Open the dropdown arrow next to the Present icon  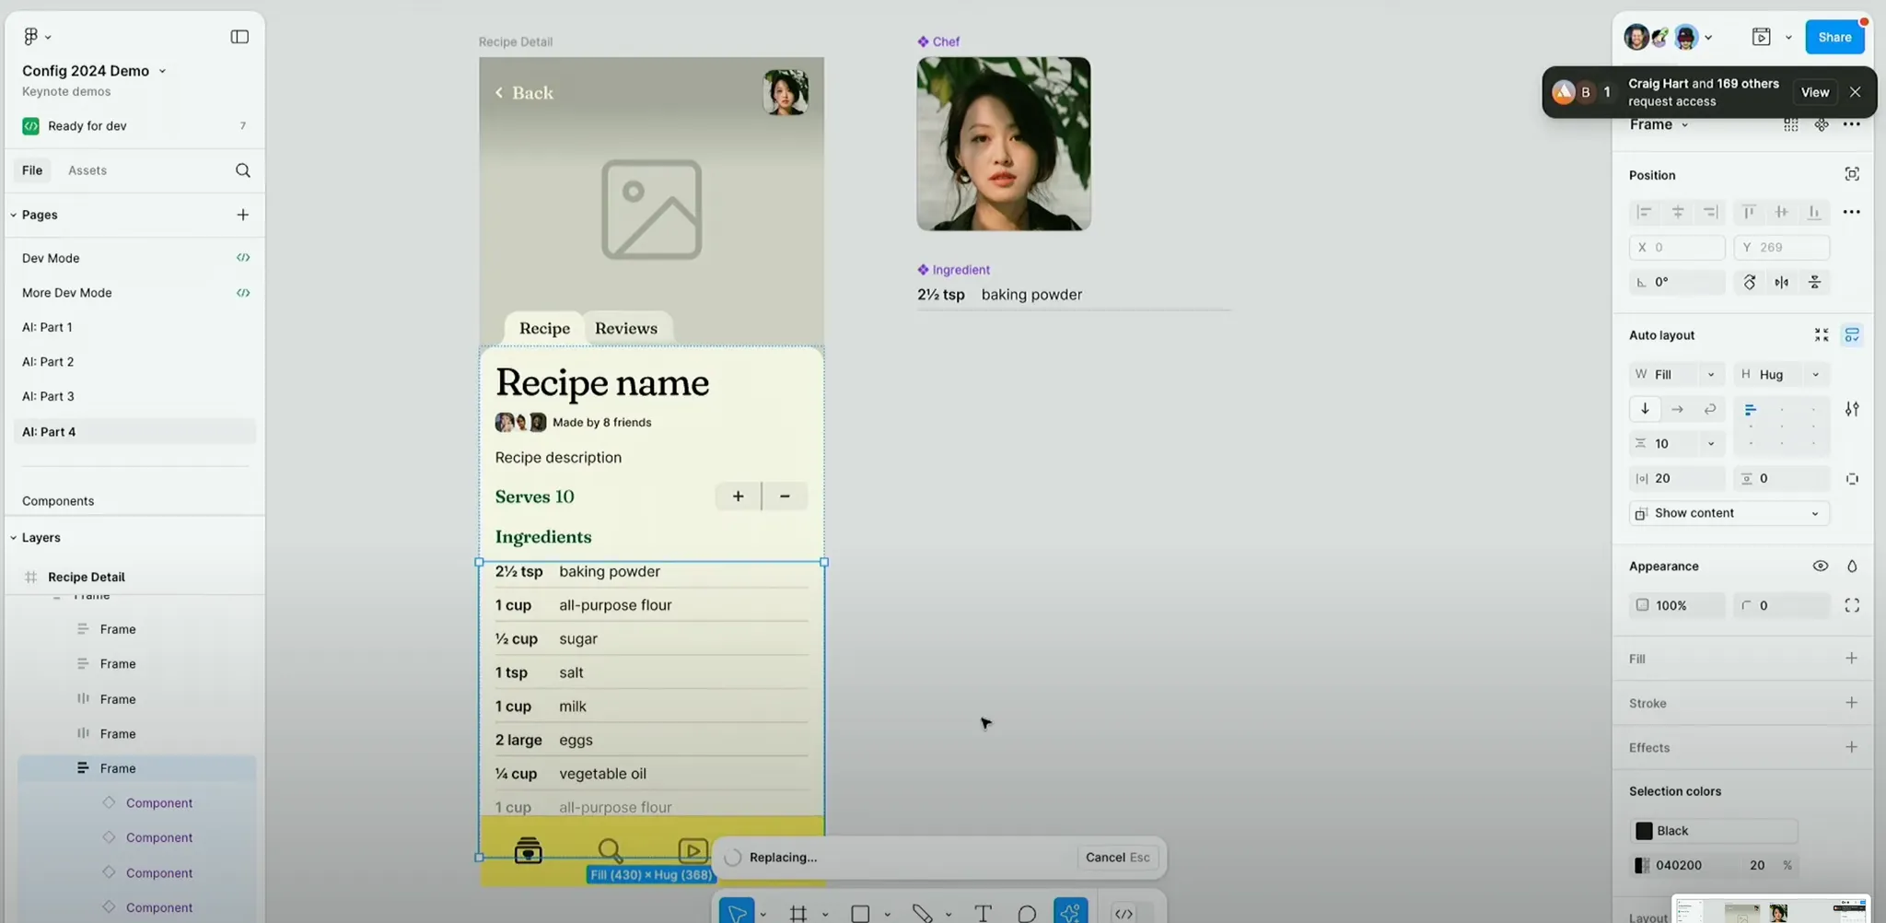[x=1788, y=38]
